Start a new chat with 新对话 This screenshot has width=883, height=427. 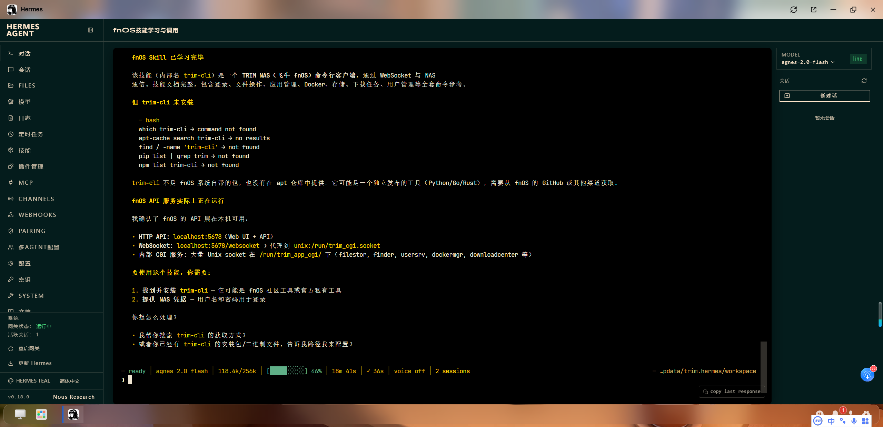tap(825, 96)
